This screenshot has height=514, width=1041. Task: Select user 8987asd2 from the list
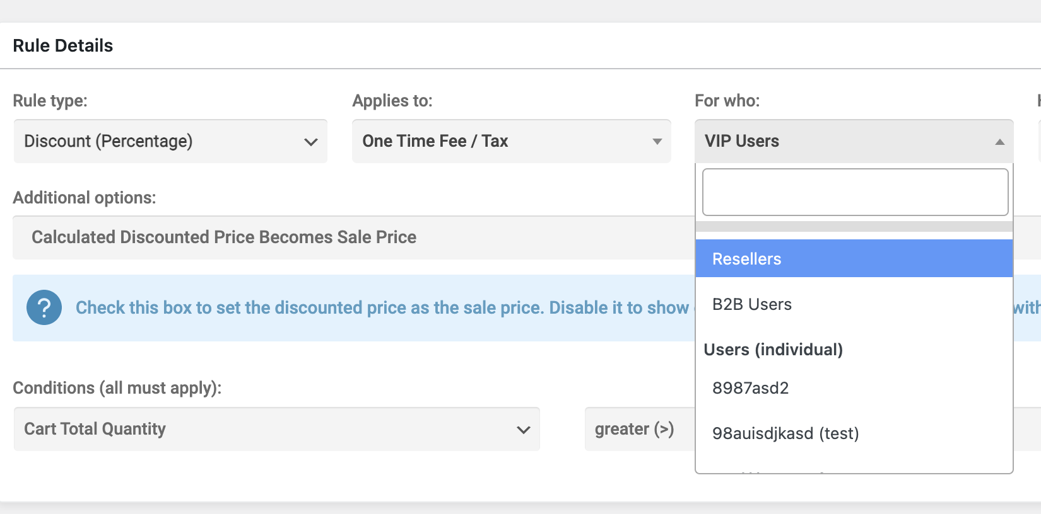pyautogui.click(x=854, y=388)
